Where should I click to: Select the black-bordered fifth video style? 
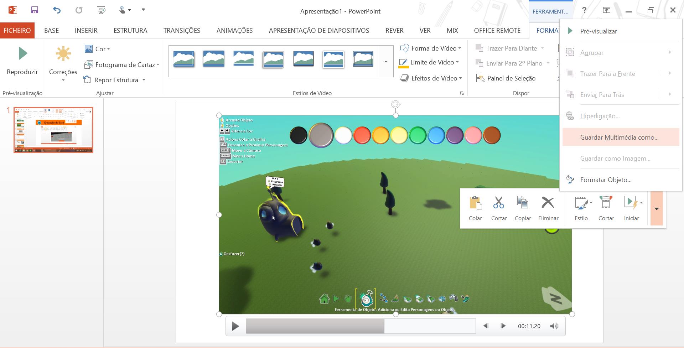(304, 59)
